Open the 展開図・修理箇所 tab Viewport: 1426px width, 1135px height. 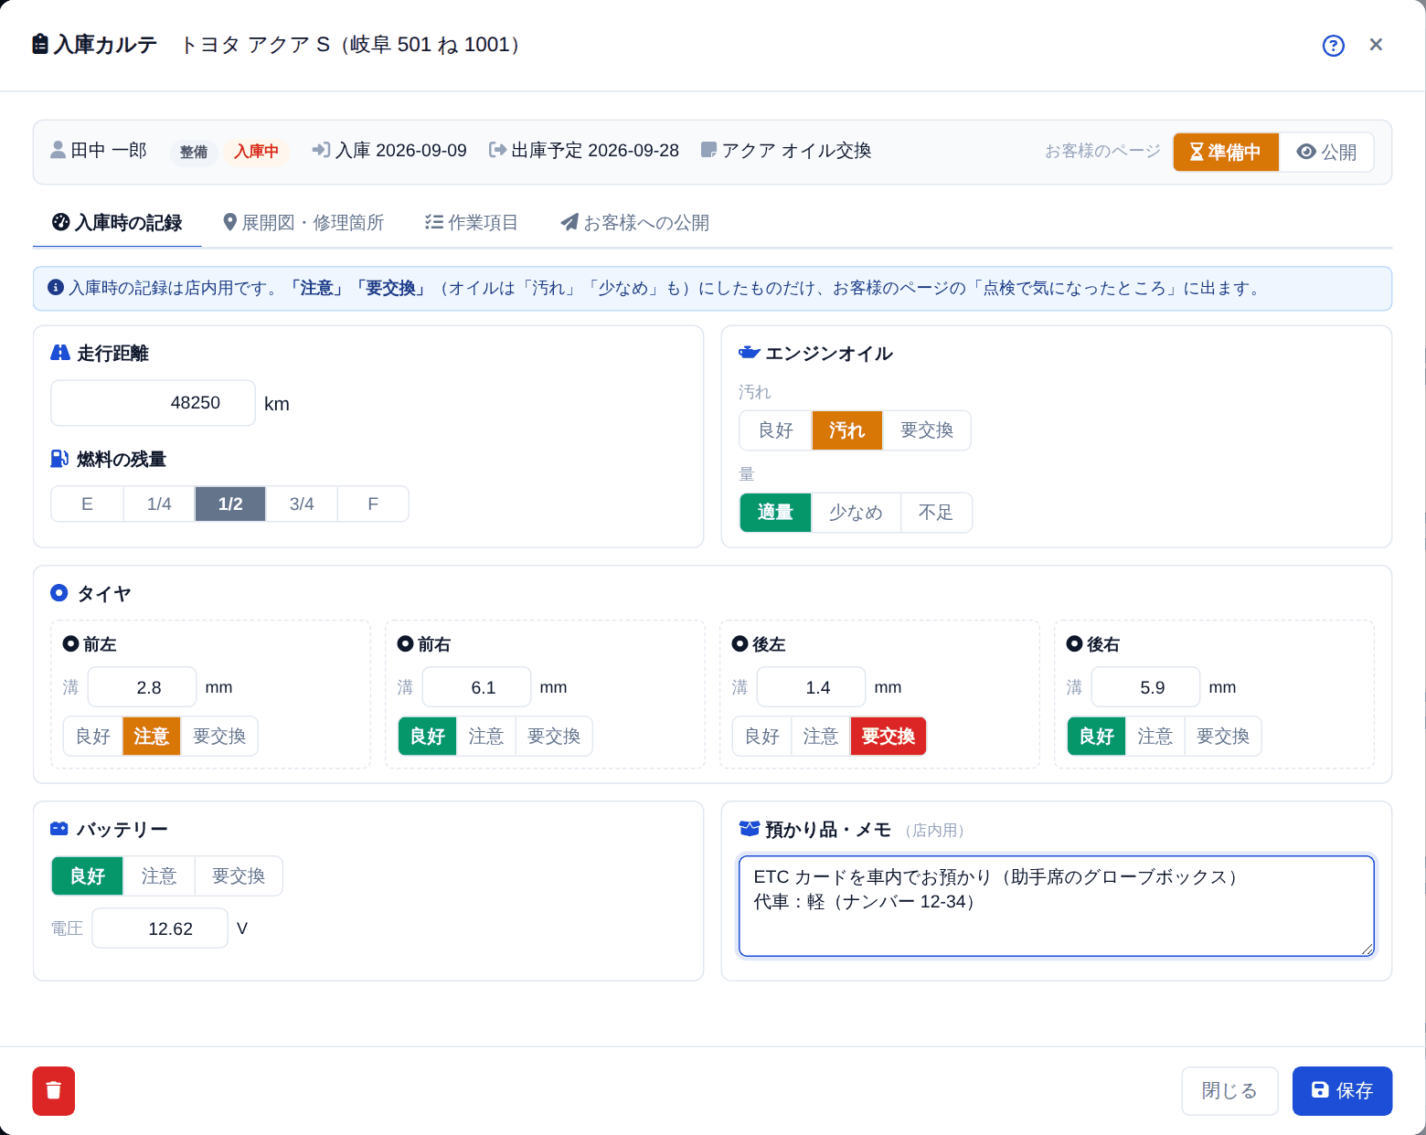pyautogui.click(x=303, y=223)
